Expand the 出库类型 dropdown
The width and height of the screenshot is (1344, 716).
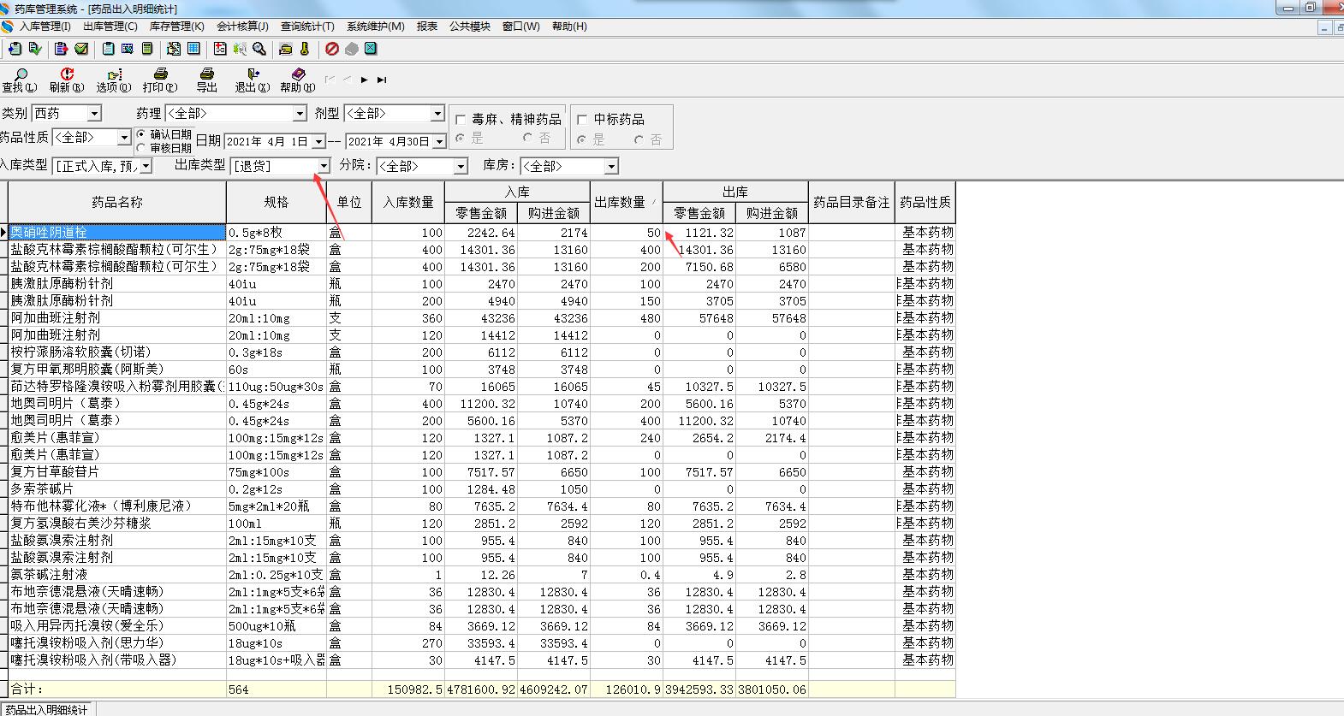[324, 166]
